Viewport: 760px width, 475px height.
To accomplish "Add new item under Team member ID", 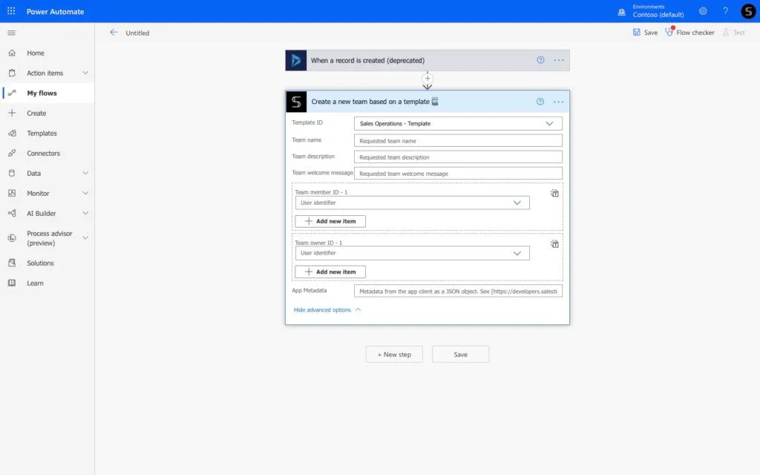I will 330,221.
